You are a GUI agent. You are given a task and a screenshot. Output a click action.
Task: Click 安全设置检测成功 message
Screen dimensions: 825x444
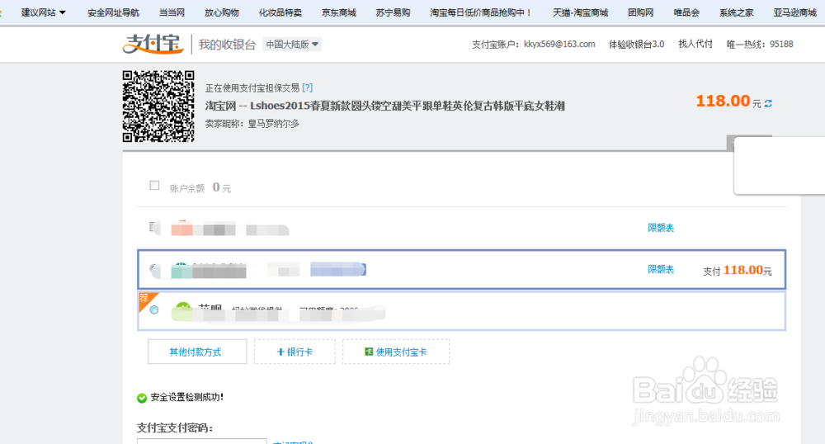[x=186, y=397]
